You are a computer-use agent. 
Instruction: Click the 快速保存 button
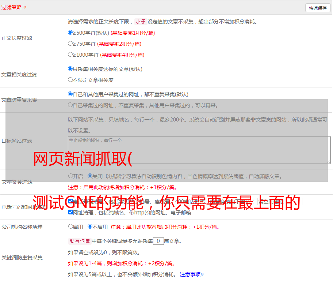(x=318, y=8)
